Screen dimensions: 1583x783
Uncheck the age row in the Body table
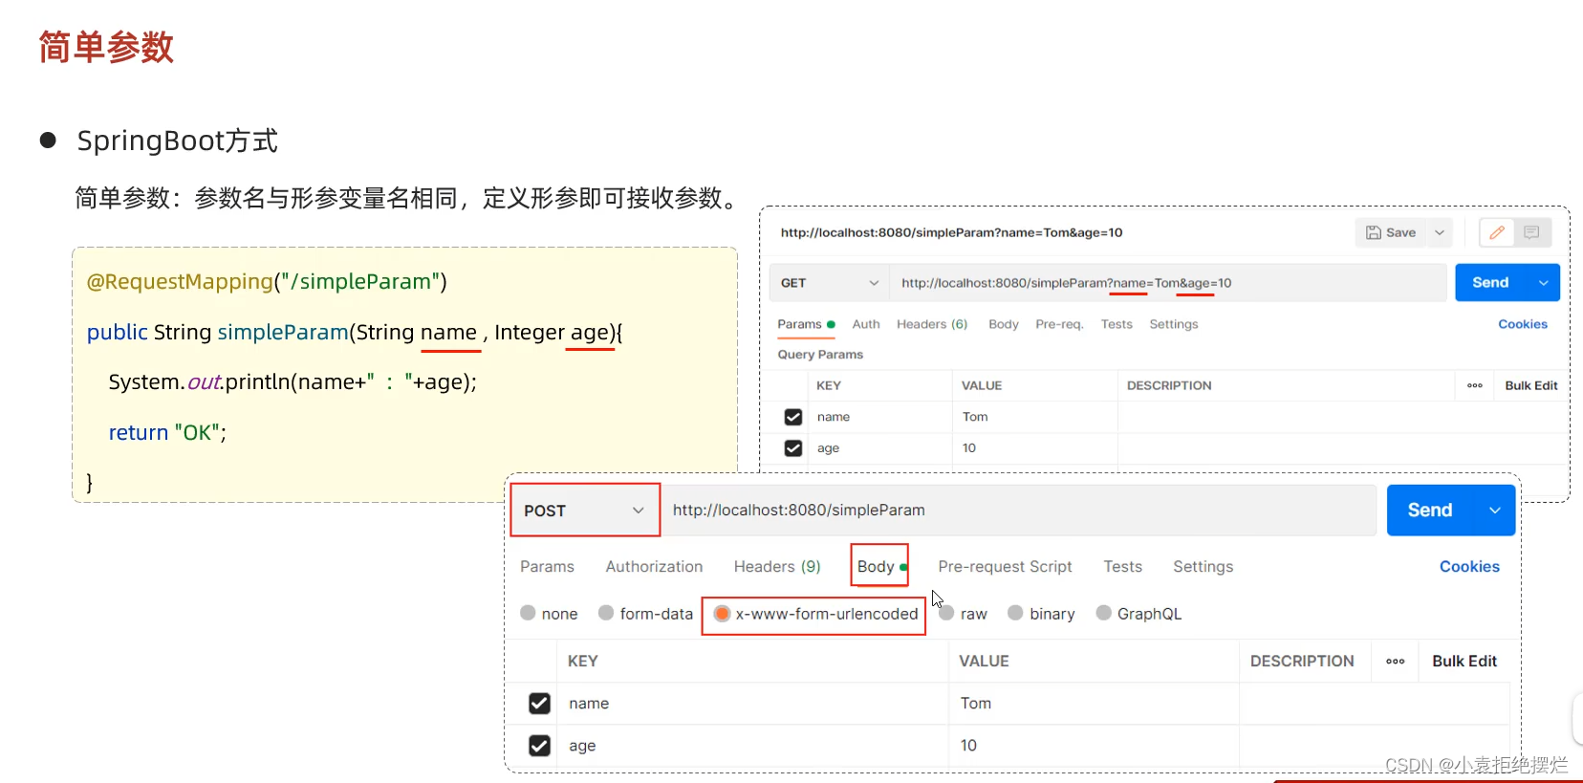[x=539, y=746]
